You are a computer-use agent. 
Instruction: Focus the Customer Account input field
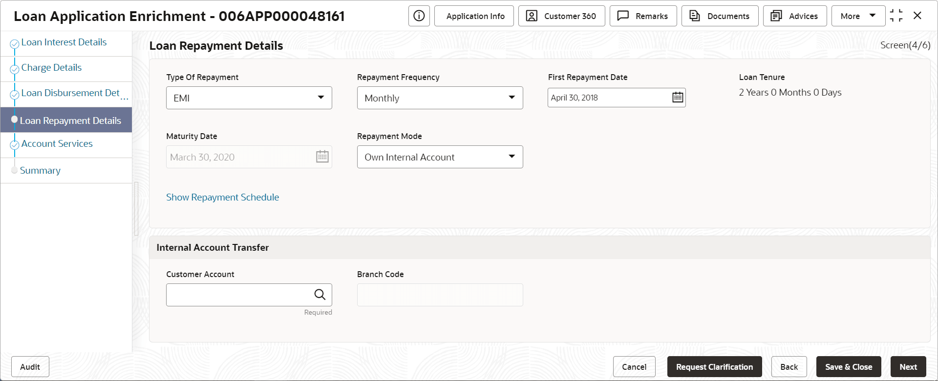coord(238,295)
